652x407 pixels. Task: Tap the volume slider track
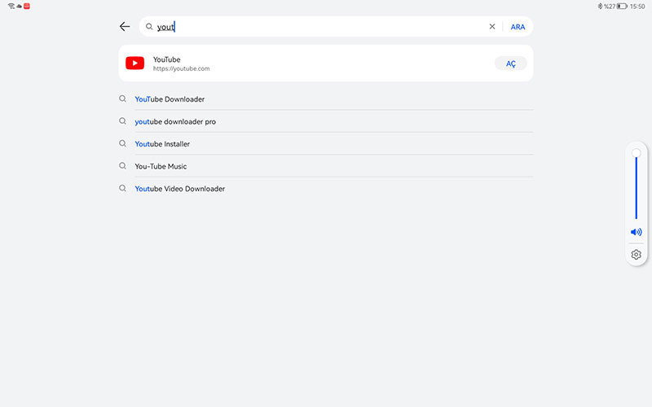pos(636,188)
